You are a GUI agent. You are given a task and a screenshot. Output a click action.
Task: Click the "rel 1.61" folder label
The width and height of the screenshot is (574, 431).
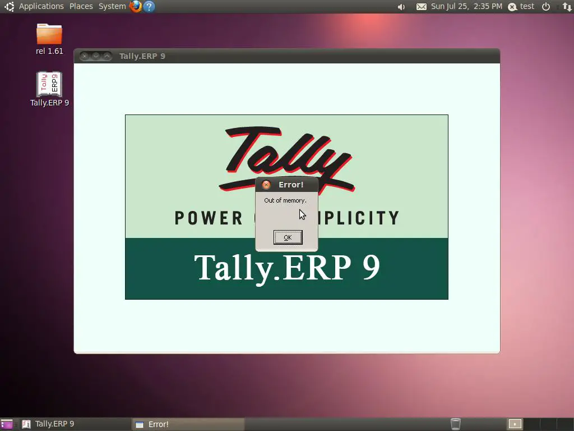point(49,51)
